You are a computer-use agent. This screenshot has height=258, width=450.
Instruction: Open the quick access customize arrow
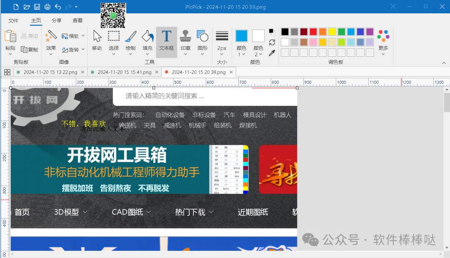click(76, 7)
